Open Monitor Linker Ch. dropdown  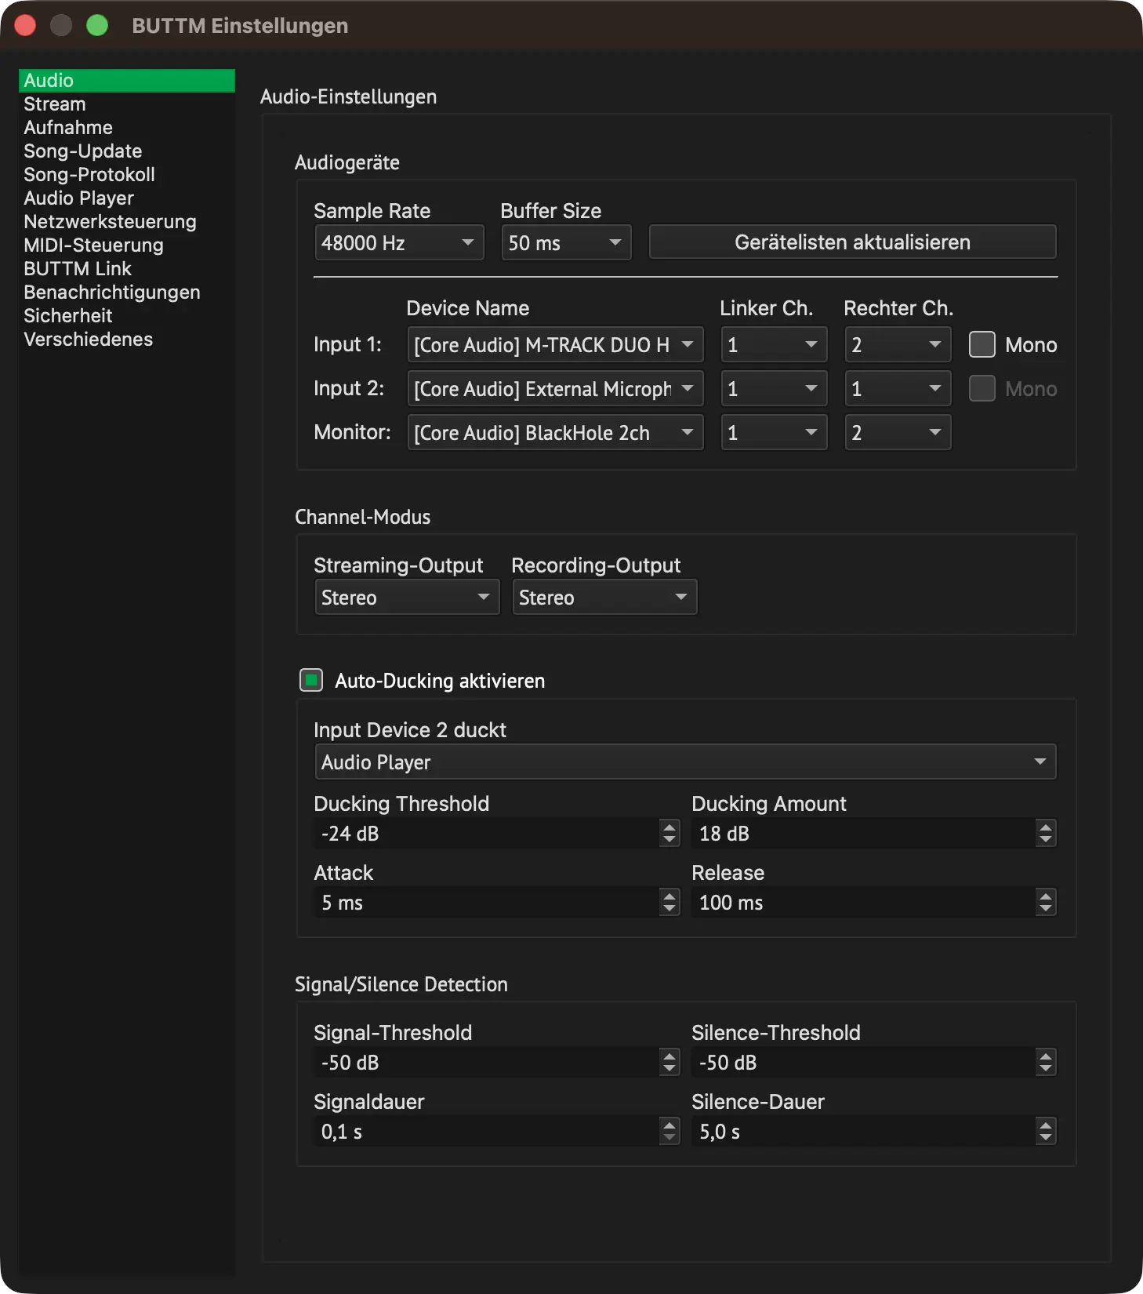(774, 432)
